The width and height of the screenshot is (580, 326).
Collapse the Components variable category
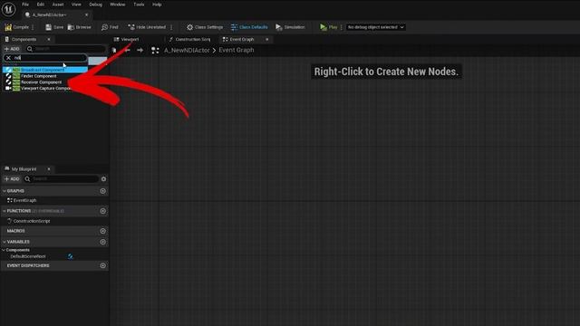click(4, 250)
